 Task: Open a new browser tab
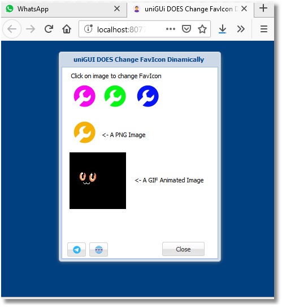click(263, 8)
